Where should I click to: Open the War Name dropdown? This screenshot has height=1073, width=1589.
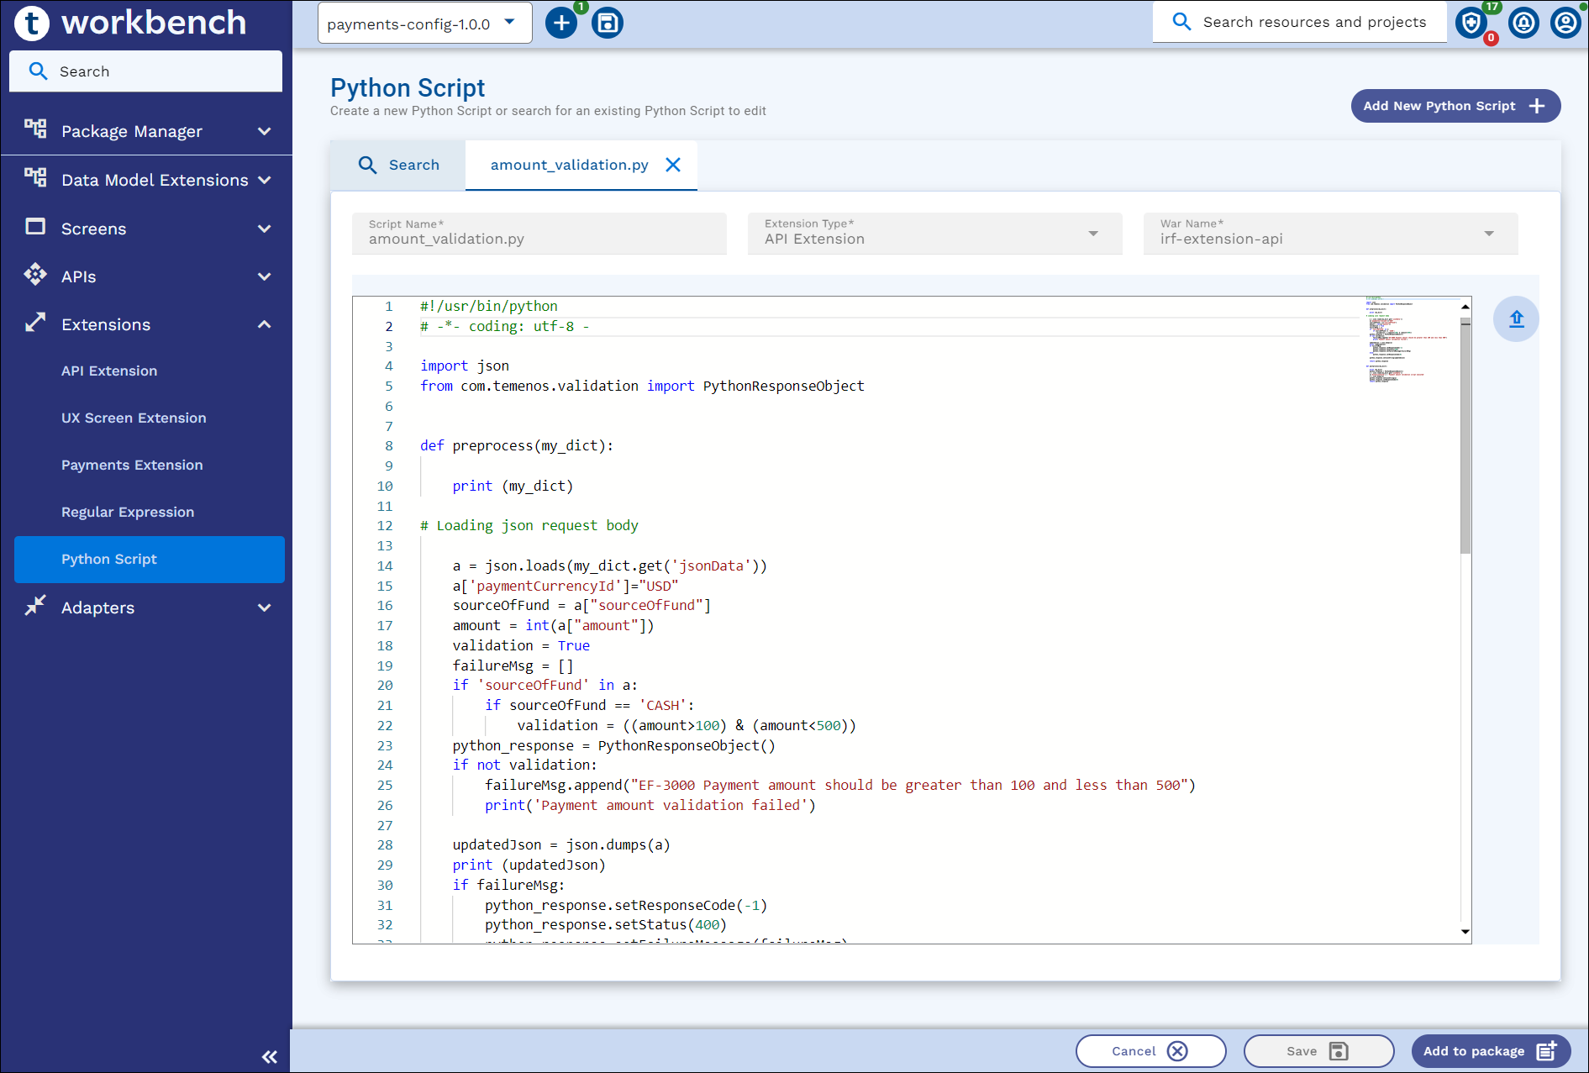point(1330,234)
